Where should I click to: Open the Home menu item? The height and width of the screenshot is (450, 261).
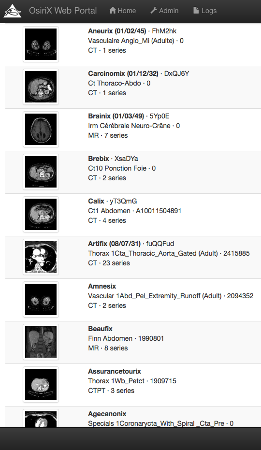(x=123, y=11)
